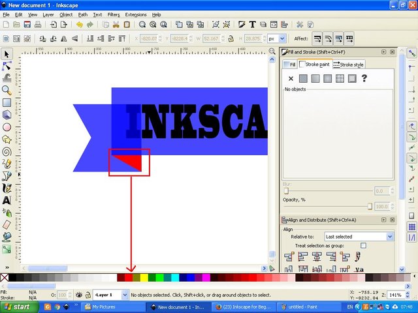Click the Save document icon
The height and width of the screenshot is (313, 418).
coord(27,25)
